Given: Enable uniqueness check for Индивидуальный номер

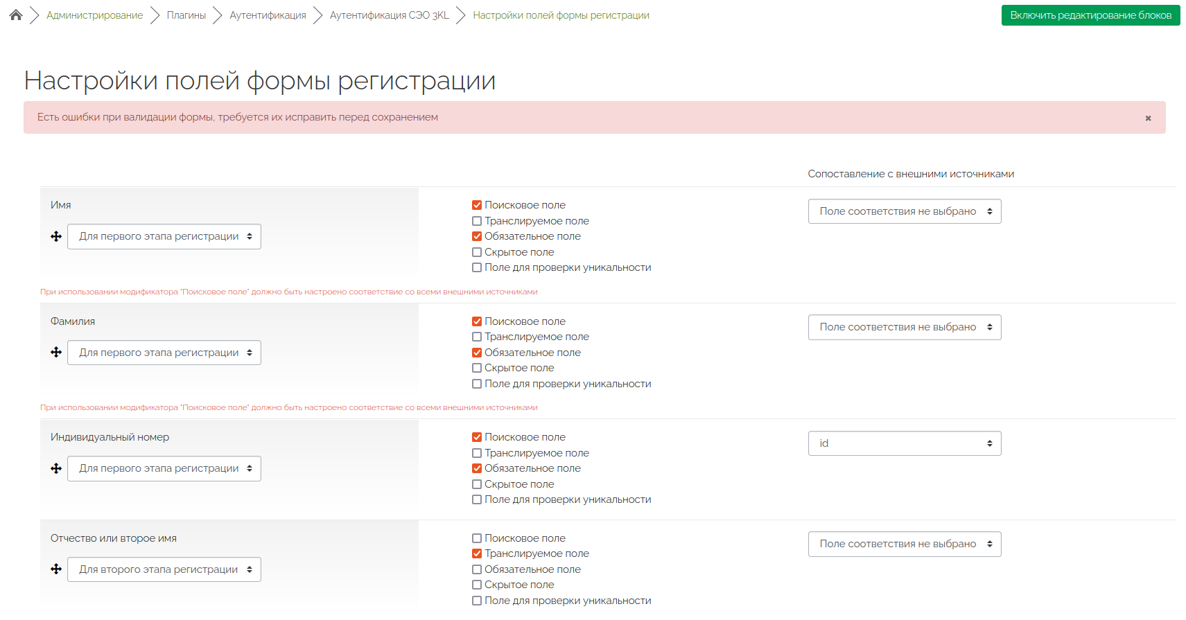Looking at the screenshot, I should [x=477, y=499].
